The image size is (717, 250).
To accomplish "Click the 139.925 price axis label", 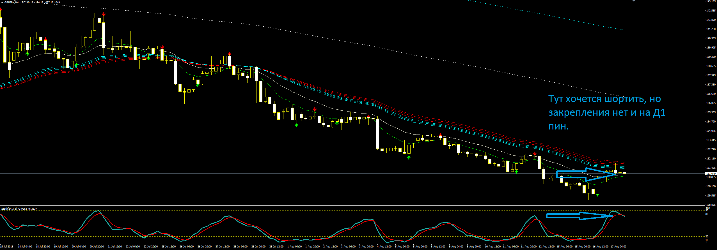I will click(x=711, y=48).
